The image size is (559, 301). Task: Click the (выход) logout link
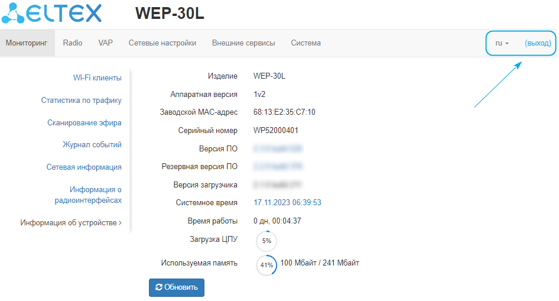[x=538, y=43]
